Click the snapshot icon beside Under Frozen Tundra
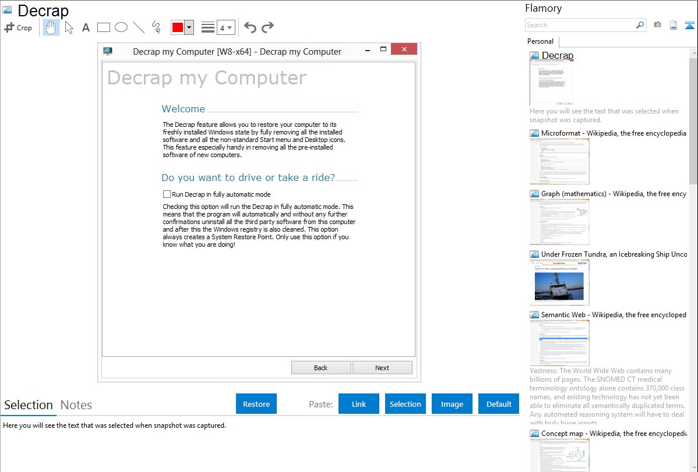698x472 pixels. click(x=535, y=254)
